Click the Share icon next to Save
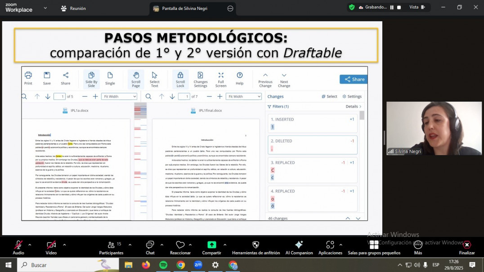This screenshot has height=272, width=484. pos(65,78)
